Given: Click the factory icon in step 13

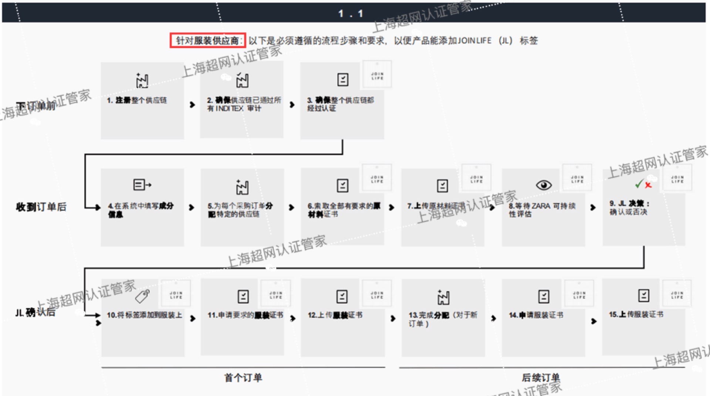Looking at the screenshot, I should (x=443, y=297).
